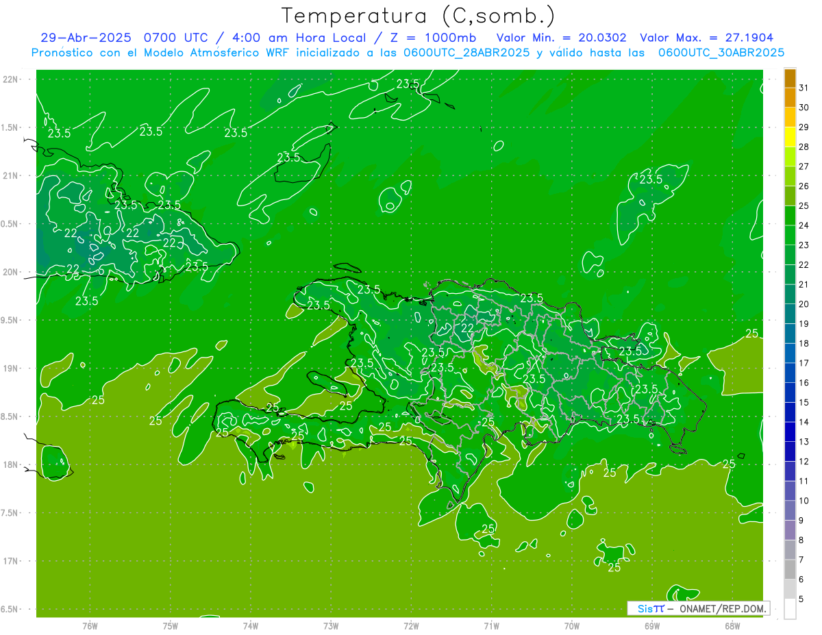Click the "76W" longitude axis label
This screenshot has width=822, height=635.
tap(90, 626)
